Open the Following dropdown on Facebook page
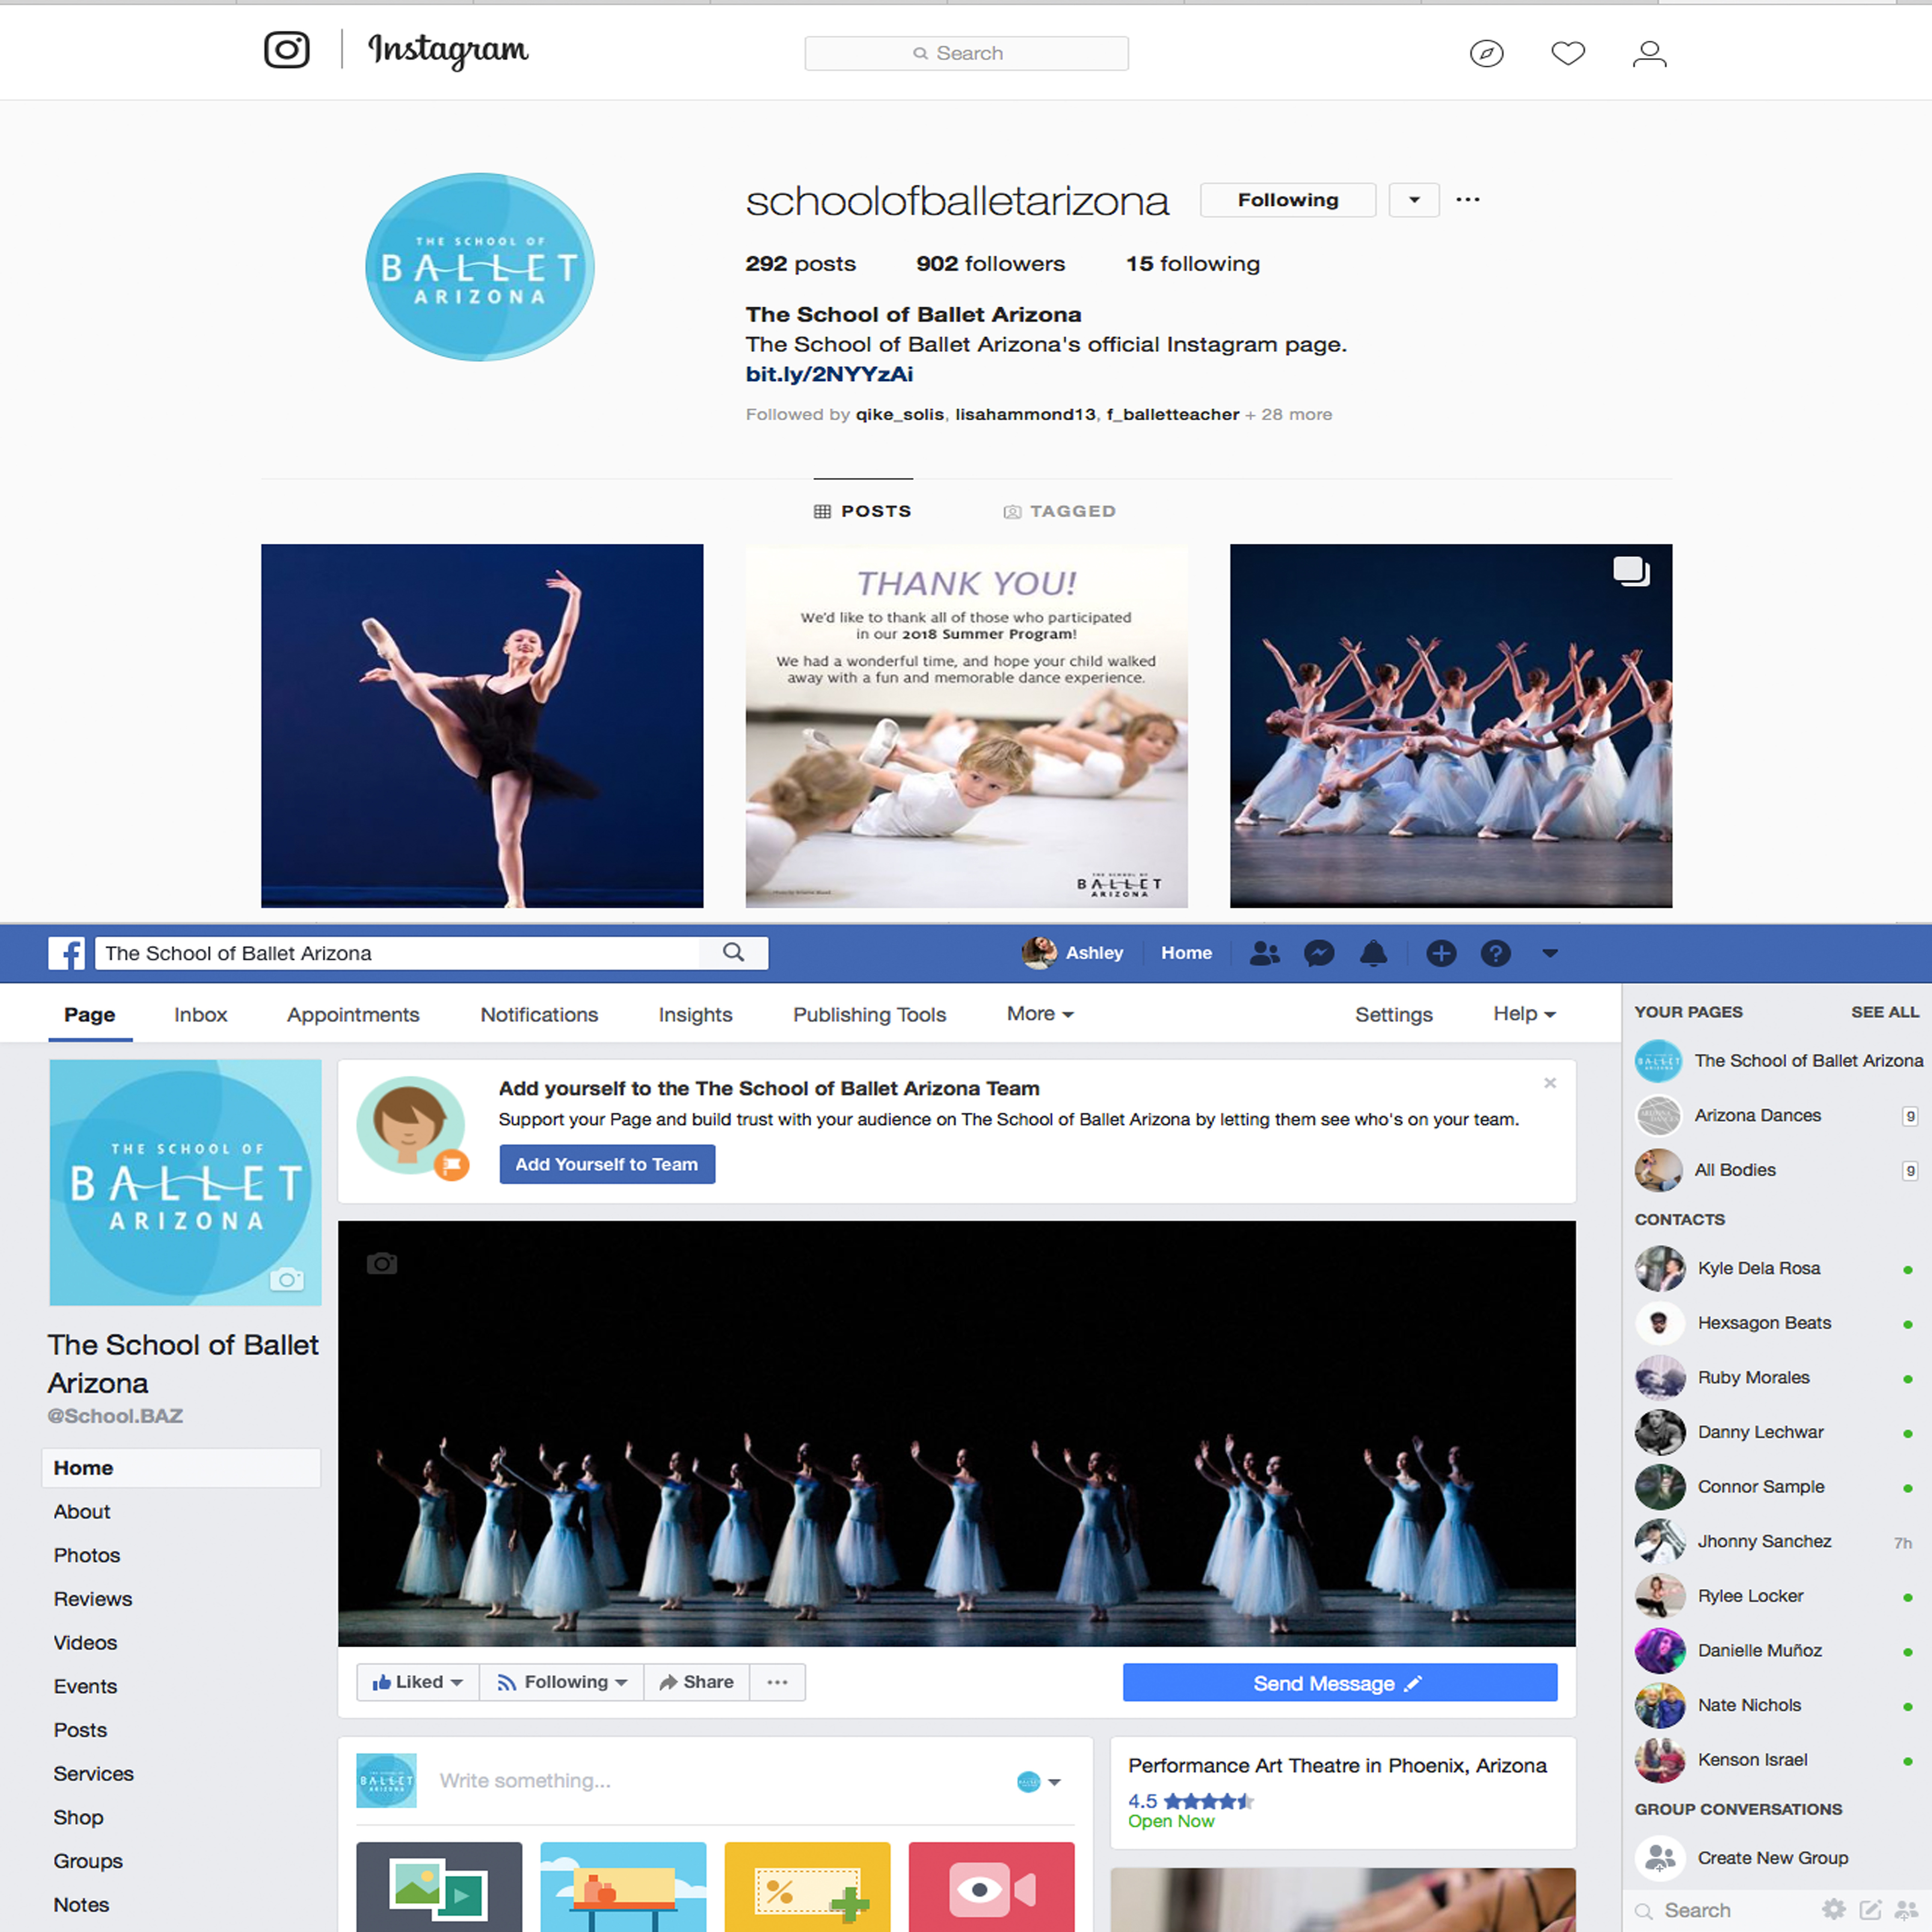Screen dimensions: 1932x1932 click(562, 1682)
